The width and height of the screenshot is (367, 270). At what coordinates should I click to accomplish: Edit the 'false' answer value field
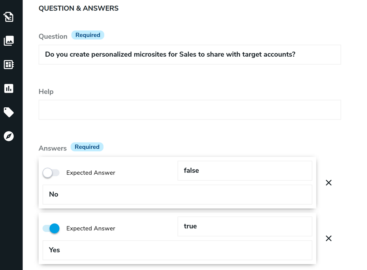coord(244,171)
